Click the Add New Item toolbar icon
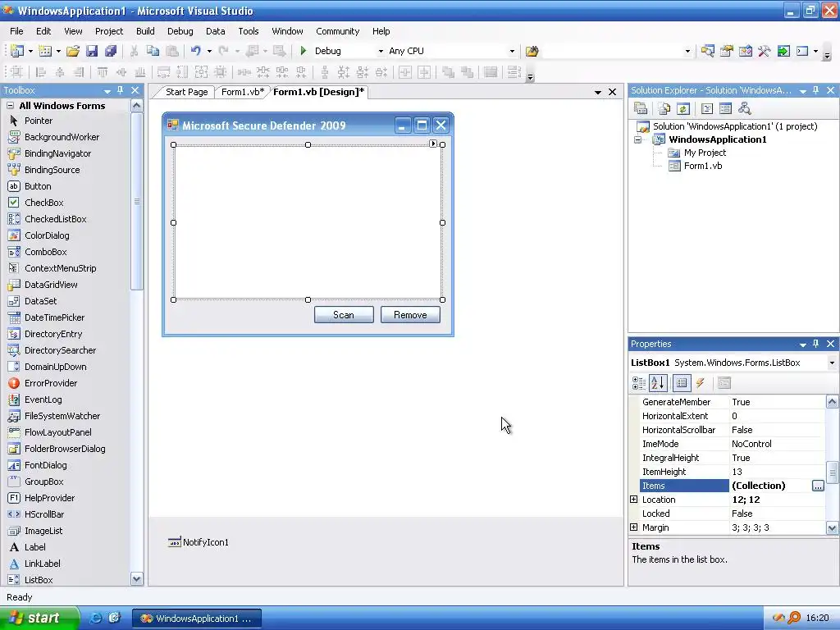The height and width of the screenshot is (630, 840). (x=45, y=51)
